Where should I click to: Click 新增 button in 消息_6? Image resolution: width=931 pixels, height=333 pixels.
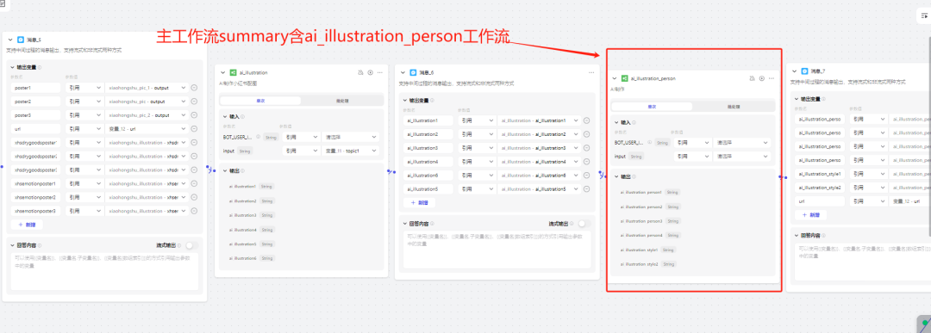(419, 203)
